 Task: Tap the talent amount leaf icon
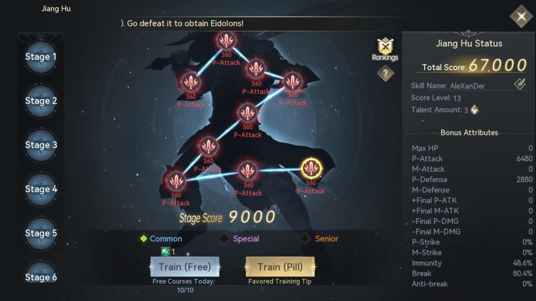(x=474, y=110)
